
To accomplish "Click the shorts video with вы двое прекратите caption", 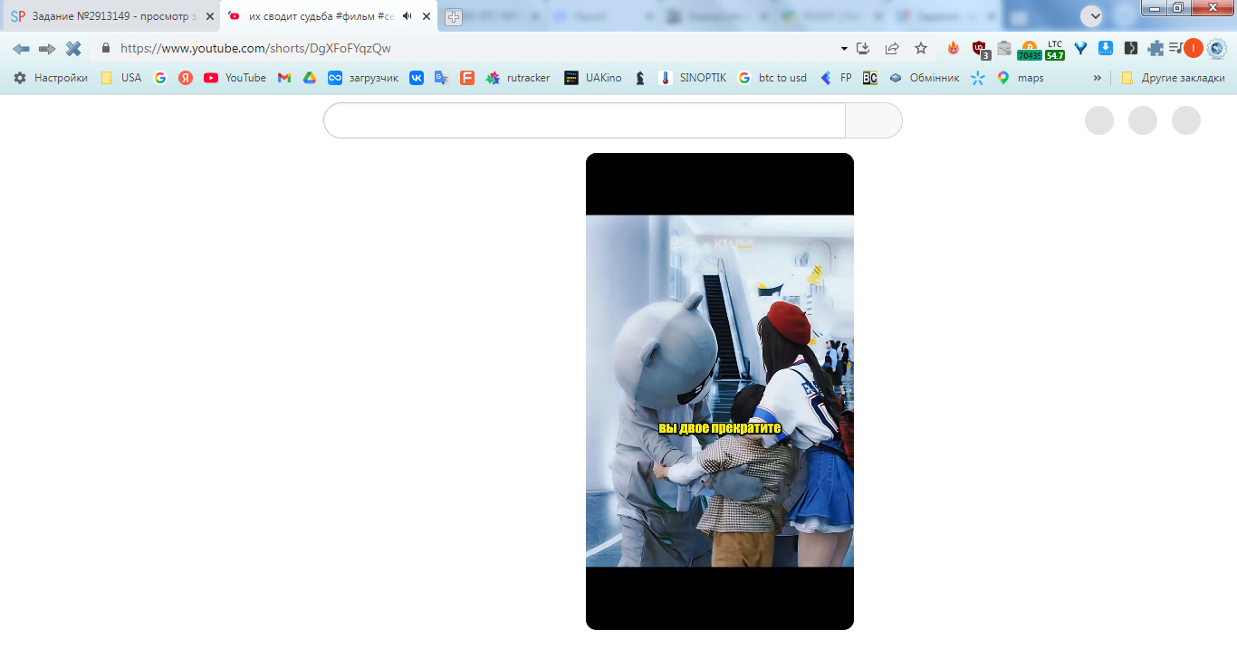I will point(720,391).
